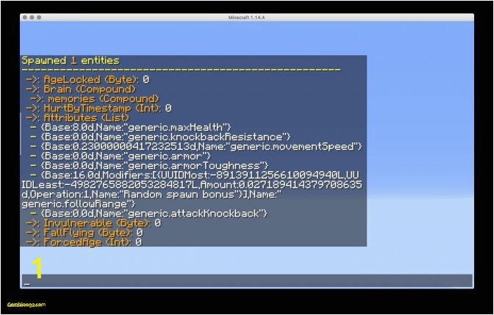Screen dimensions: 494x315
Task: Click the generic.knockbackResistance attribute line
Action: tap(160, 137)
